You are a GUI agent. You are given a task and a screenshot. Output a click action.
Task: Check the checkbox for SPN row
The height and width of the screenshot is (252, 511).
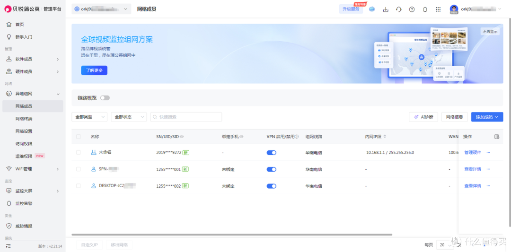click(x=78, y=169)
